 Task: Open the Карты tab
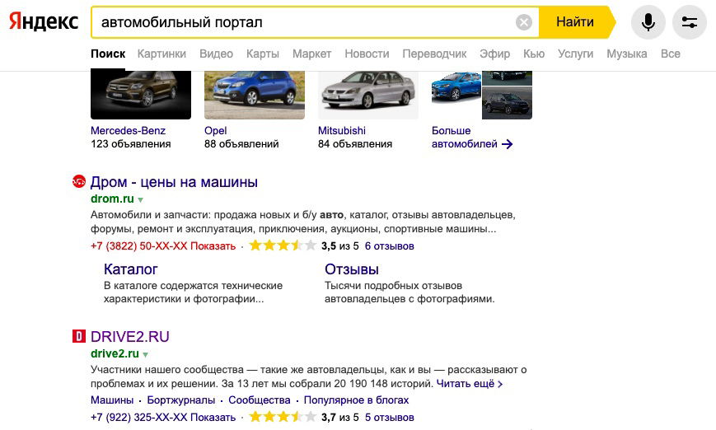pos(263,54)
